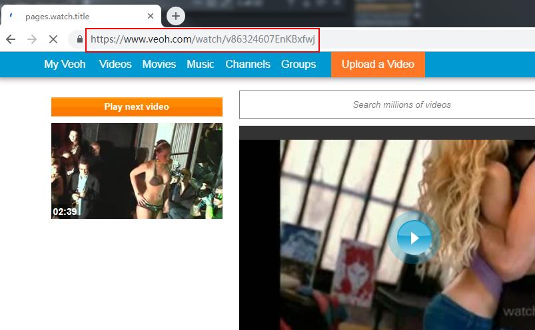Select the pages.watch.title browser tab

point(81,16)
